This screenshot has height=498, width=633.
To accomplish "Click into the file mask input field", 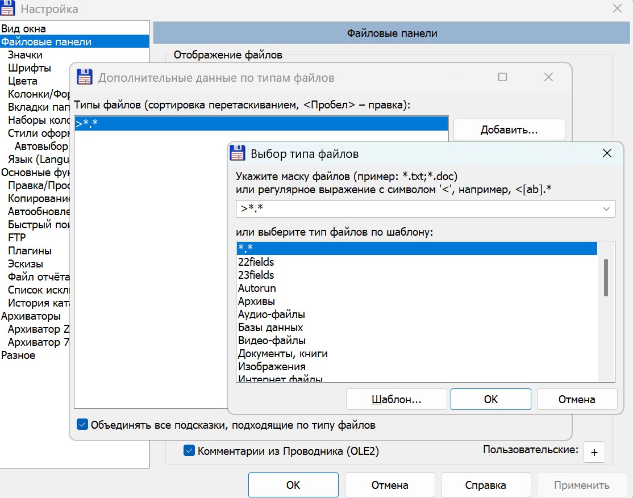I will click(x=415, y=209).
